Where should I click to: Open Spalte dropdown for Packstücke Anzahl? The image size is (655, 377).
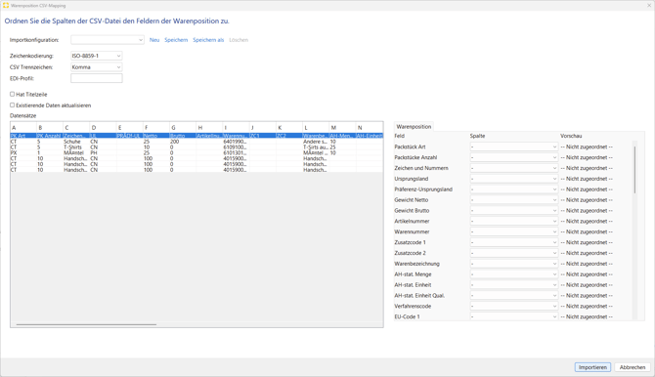tap(514, 157)
